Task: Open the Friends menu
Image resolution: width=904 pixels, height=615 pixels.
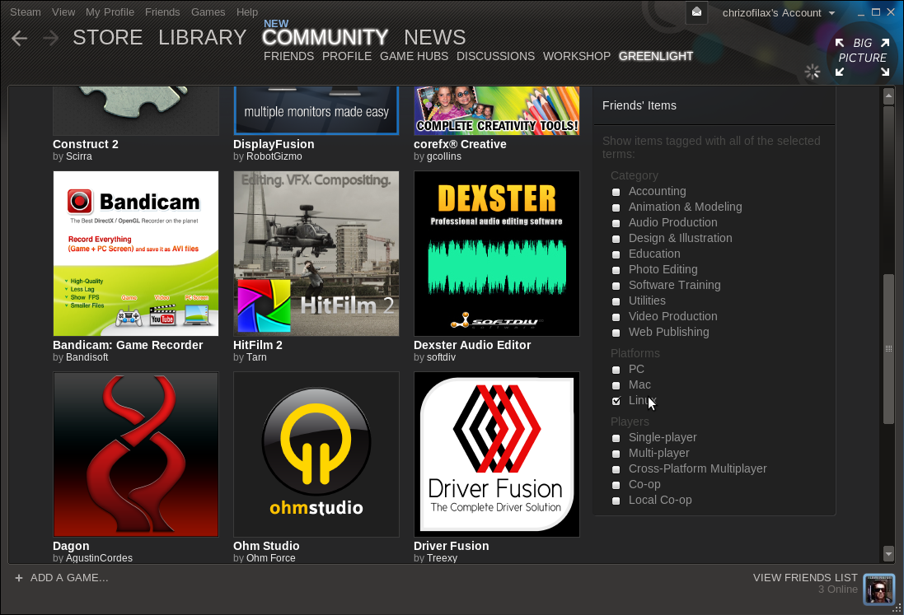Action: [x=162, y=12]
